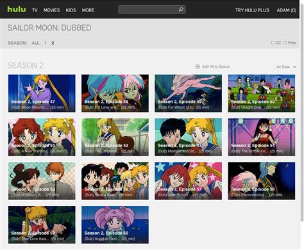Open Season 2, Episode 53 thumbnail

[x=188, y=137]
